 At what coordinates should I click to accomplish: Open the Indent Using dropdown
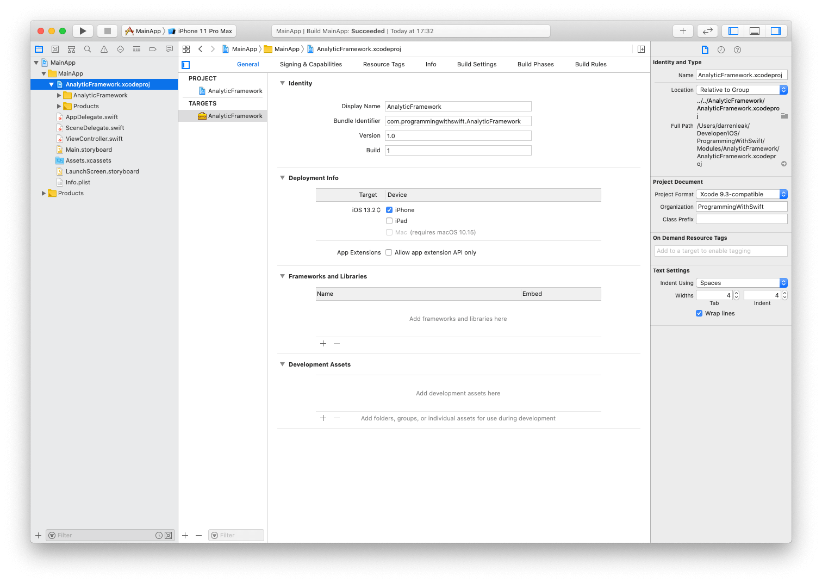742,283
